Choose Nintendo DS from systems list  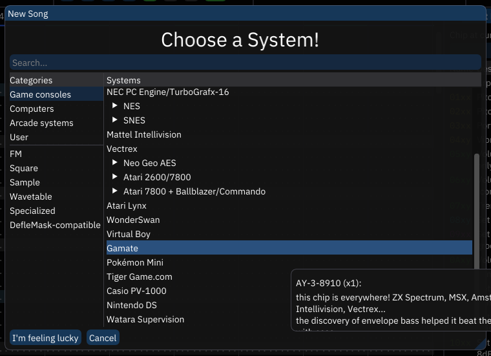(x=132, y=305)
